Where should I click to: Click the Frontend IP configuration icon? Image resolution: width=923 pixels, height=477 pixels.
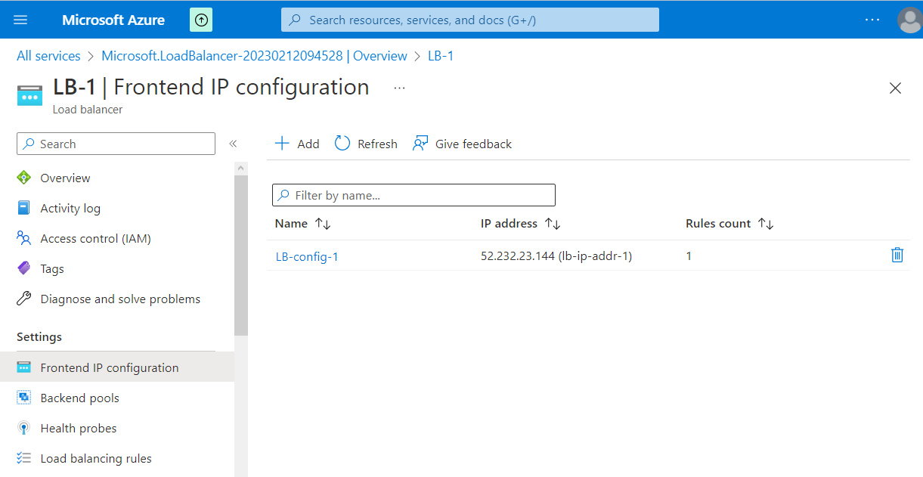point(24,367)
